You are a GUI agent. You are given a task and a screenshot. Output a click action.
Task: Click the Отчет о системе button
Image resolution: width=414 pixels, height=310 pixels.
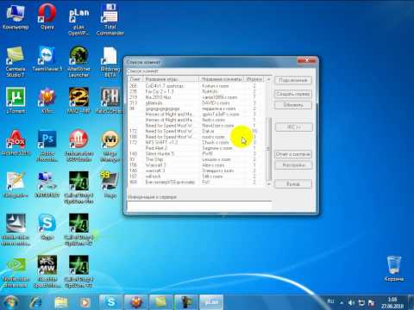click(x=293, y=154)
